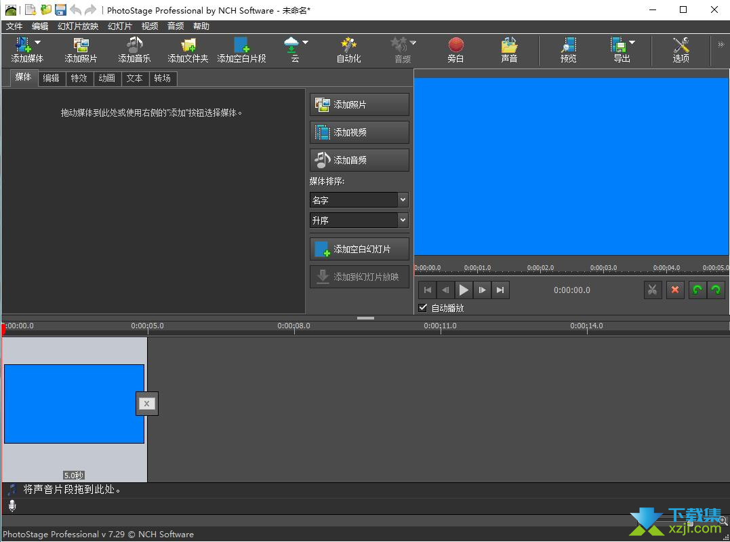Open the 名字 sort-by dropdown
Screen dimensions: 730x542
pos(359,200)
